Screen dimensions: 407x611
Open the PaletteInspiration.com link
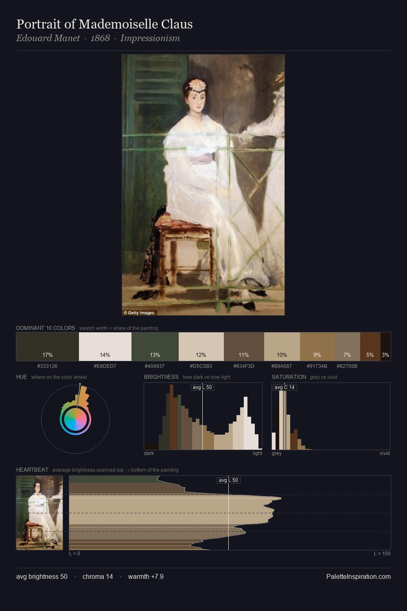pyautogui.click(x=359, y=576)
